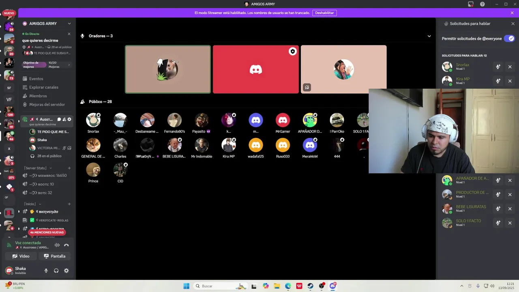The width and height of the screenshot is (519, 292).
Task: Disconnect from voice with hang-up icon
Action: point(66,245)
